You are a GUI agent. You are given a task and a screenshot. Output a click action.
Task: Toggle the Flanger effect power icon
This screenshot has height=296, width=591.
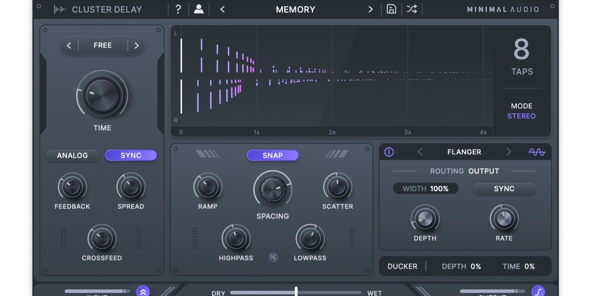[389, 152]
